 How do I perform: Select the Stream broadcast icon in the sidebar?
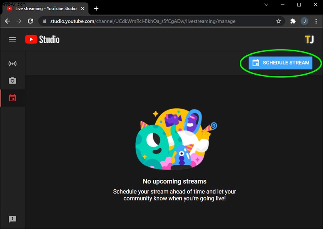coord(13,63)
